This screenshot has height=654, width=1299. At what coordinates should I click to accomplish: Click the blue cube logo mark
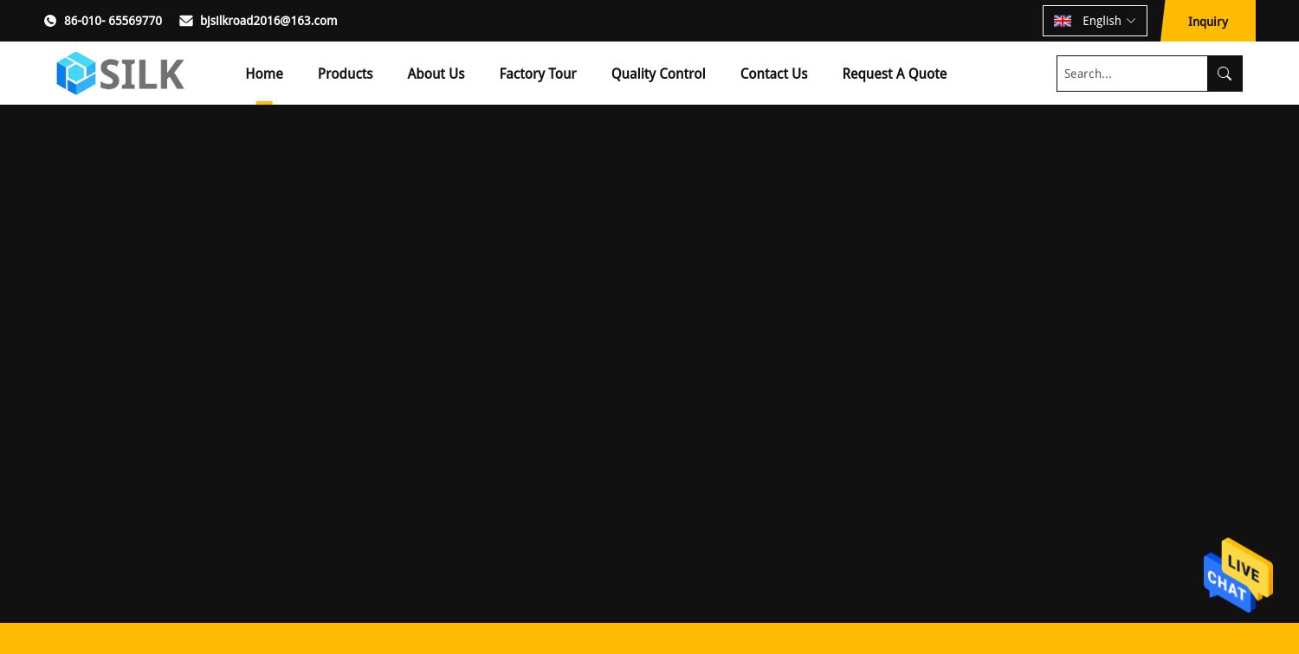click(76, 73)
